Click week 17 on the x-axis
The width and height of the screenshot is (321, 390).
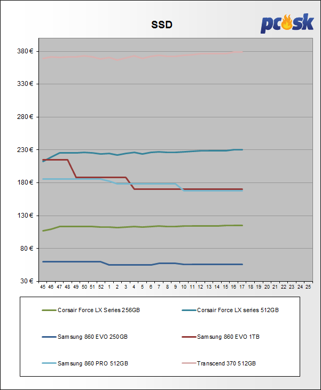(x=242, y=287)
